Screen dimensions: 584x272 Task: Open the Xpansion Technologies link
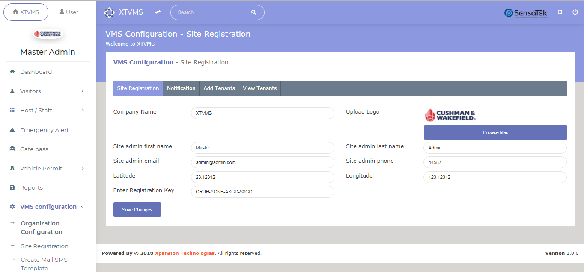[x=184, y=253]
